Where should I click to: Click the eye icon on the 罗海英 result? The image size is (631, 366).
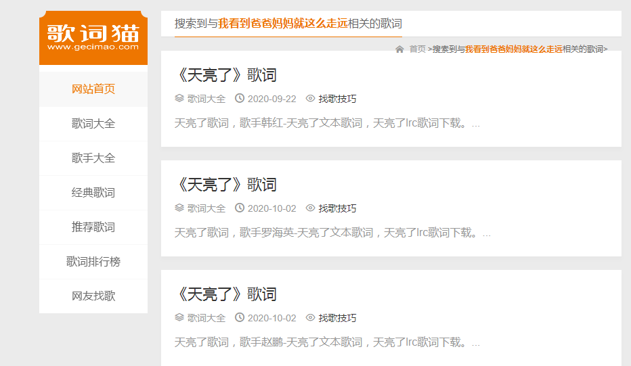(310, 208)
